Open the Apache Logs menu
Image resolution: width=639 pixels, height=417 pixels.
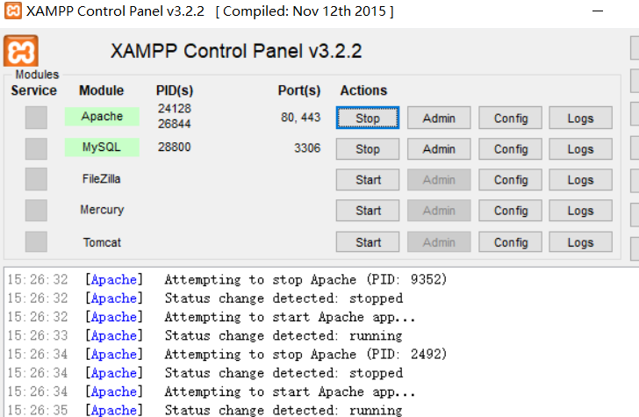pos(581,118)
